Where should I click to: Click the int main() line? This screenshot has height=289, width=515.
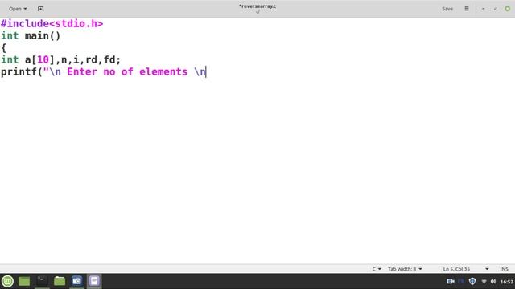[x=31, y=35]
